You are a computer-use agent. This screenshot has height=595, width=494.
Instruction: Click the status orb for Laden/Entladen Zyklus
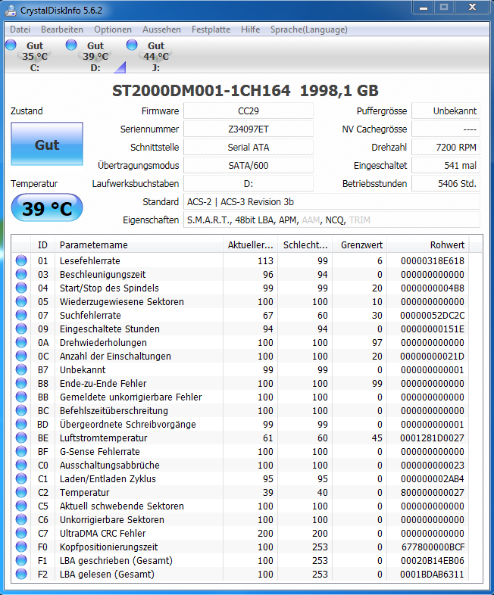[21, 479]
